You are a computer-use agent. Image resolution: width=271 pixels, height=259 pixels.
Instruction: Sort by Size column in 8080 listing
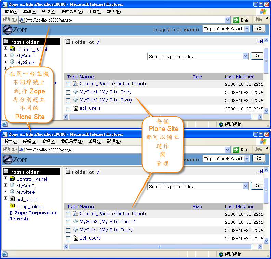(x=197, y=77)
